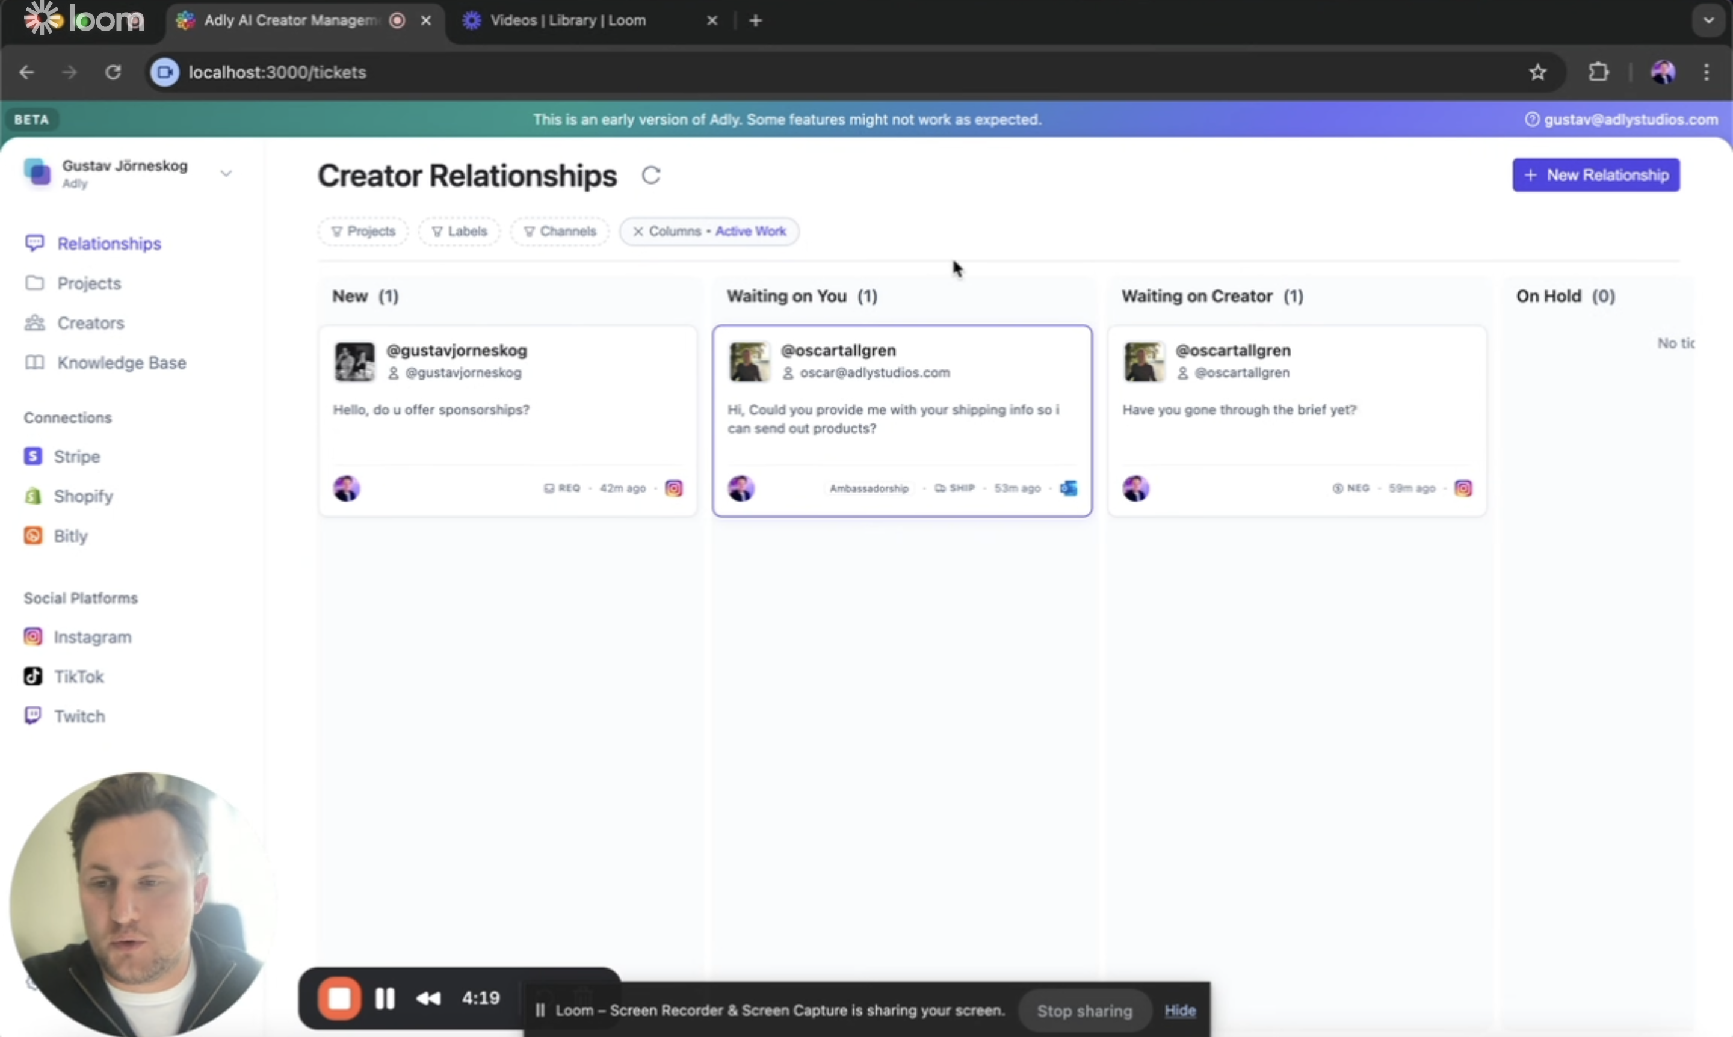This screenshot has width=1733, height=1037.
Task: Reload the page
Action: click(x=113, y=72)
